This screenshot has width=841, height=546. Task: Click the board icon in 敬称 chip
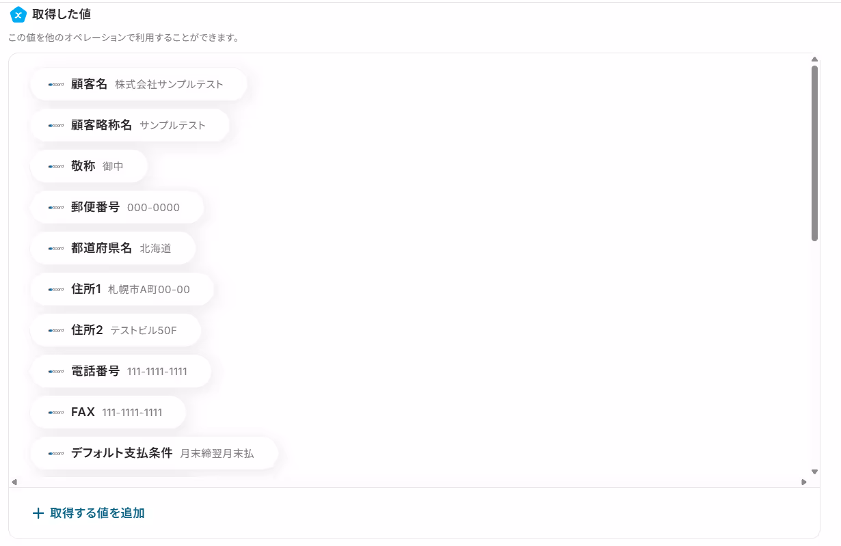point(56,167)
